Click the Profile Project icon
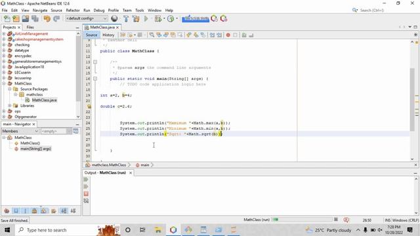Screen dimensions: 420x236 coord(171,19)
